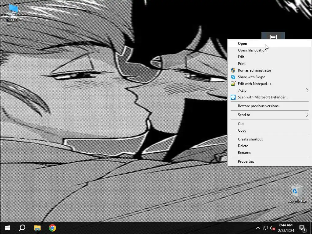The image size is (312, 234).
Task: Choose Delete from the context menu
Action: click(270, 146)
